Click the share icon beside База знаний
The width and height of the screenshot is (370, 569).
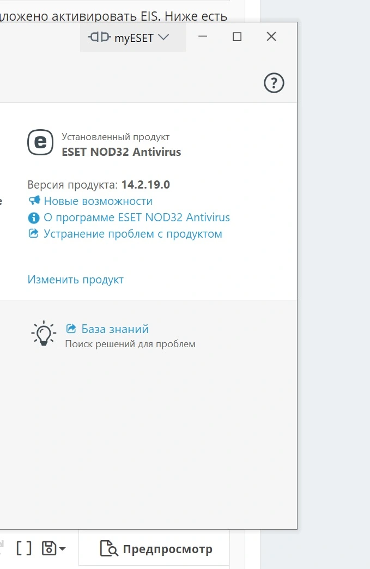pos(71,329)
